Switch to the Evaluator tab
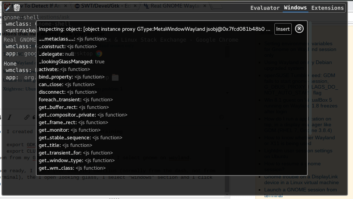353x199 pixels. point(265,8)
